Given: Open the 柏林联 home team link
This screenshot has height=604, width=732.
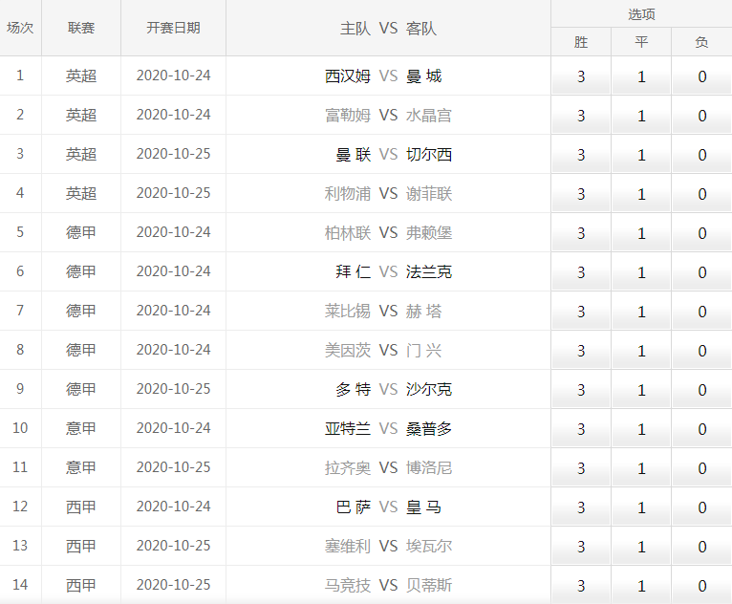Looking at the screenshot, I should [348, 233].
